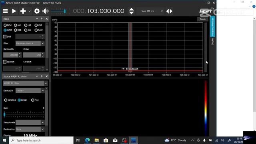
Task: Click the Bandwidth value field
Action: (11, 55)
